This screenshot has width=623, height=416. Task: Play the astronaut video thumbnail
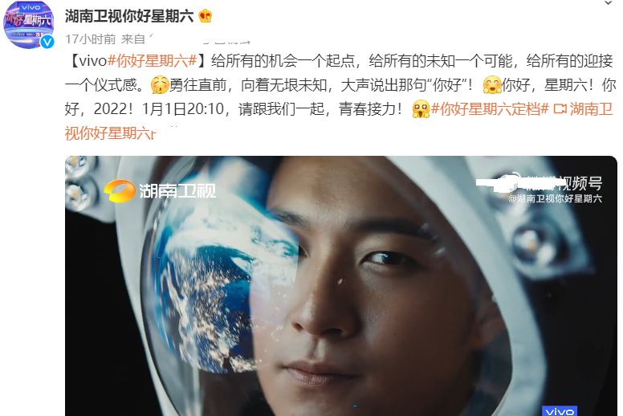(341, 286)
